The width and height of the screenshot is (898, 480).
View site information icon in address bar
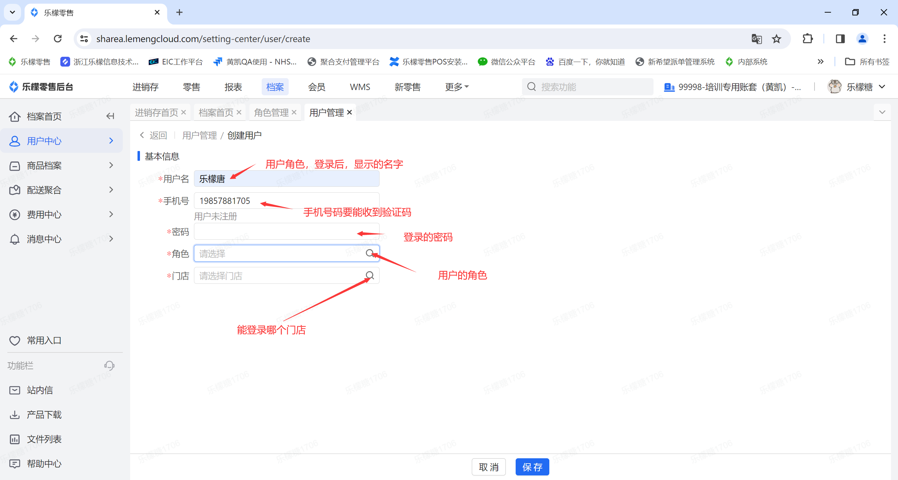84,39
